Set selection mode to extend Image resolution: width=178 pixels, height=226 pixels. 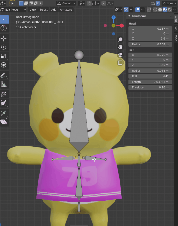click(26, 3)
